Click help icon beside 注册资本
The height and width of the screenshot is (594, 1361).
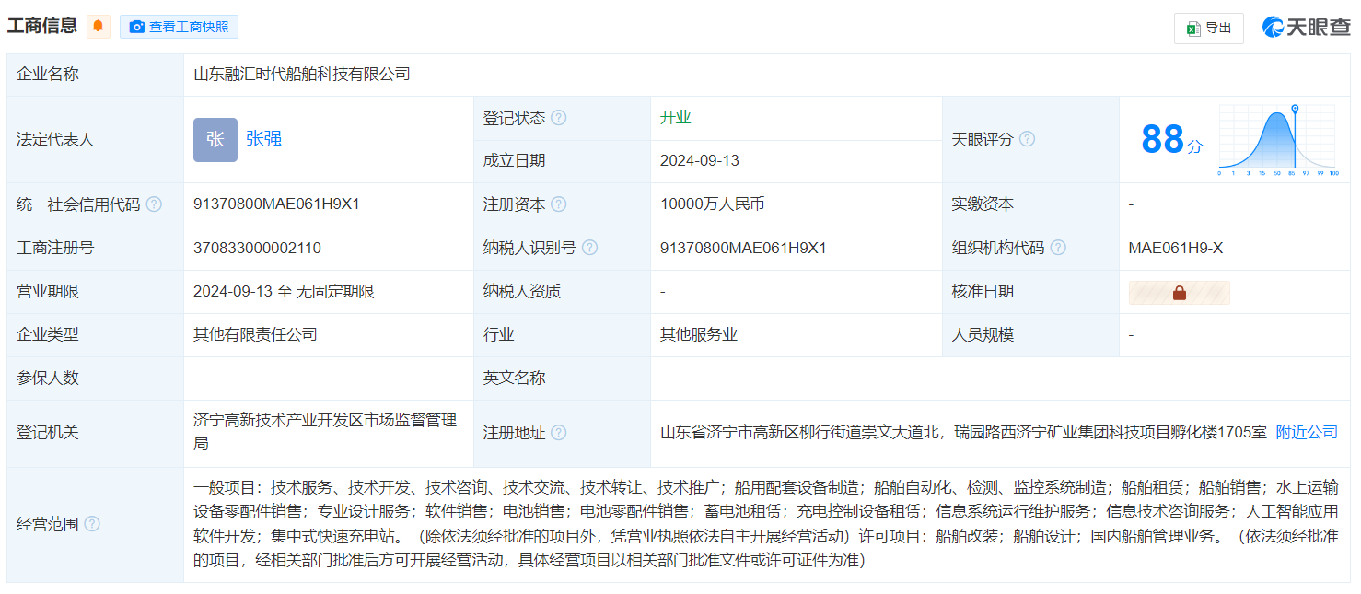coord(559,204)
